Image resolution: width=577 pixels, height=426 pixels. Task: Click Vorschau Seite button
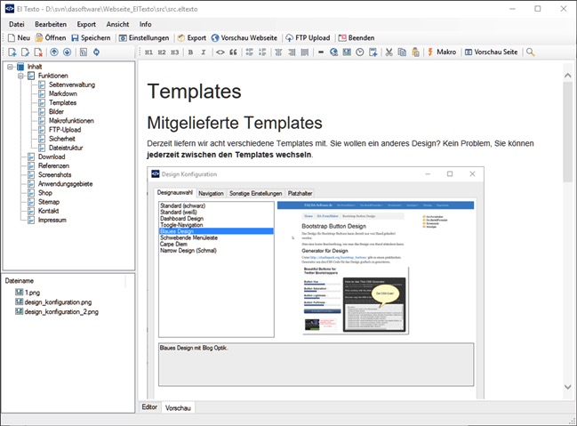point(492,52)
